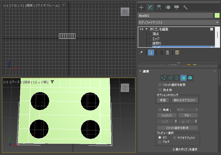Click the グロー button
Screen dimensions: 221x155
[188, 115]
